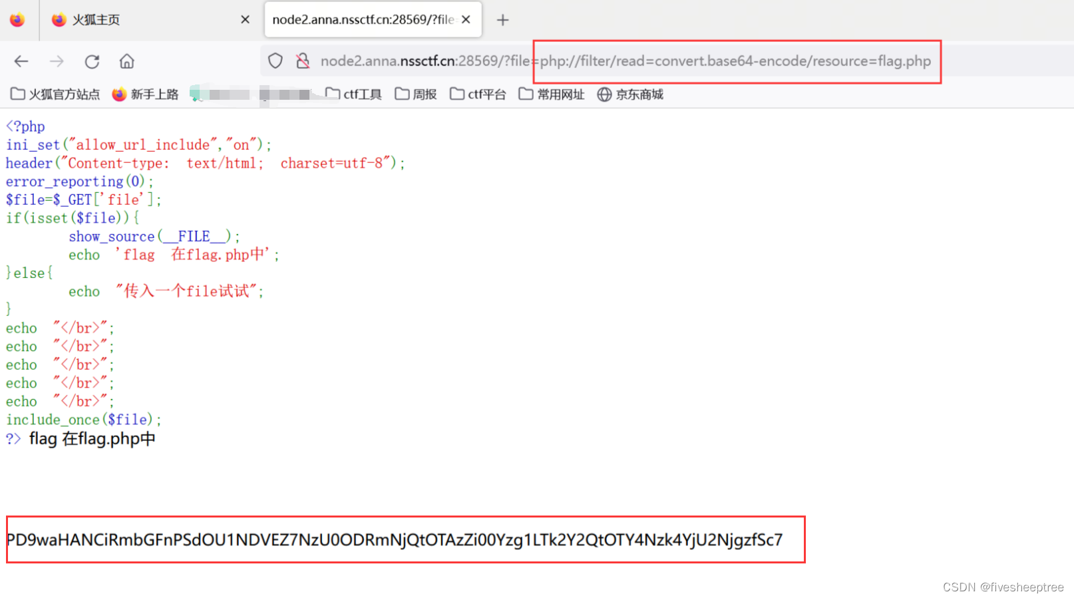Click the forward navigation arrow
The width and height of the screenshot is (1074, 600).
(57, 61)
